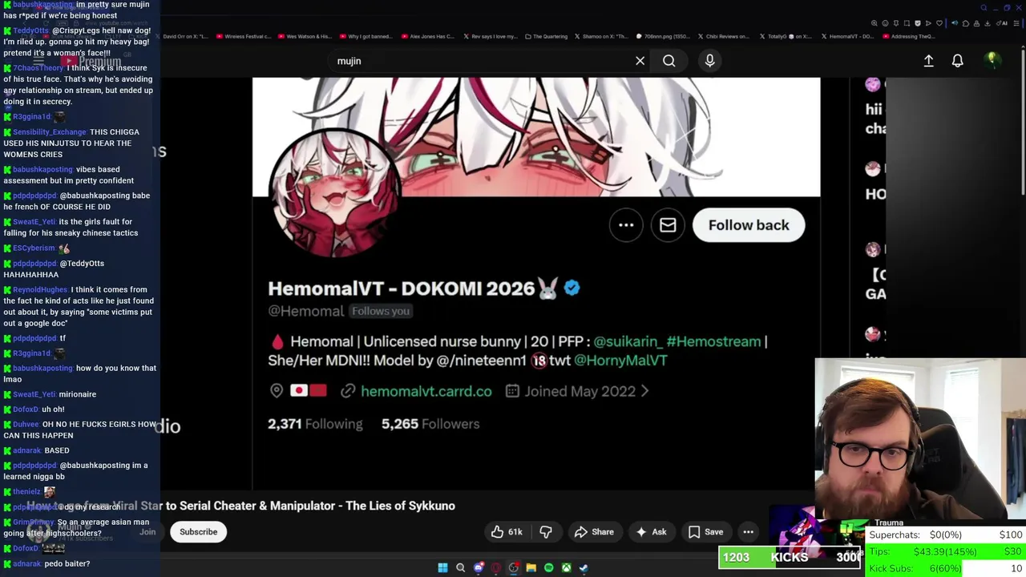Activate voice search microphone
Image resolution: width=1026 pixels, height=577 pixels.
point(709,61)
